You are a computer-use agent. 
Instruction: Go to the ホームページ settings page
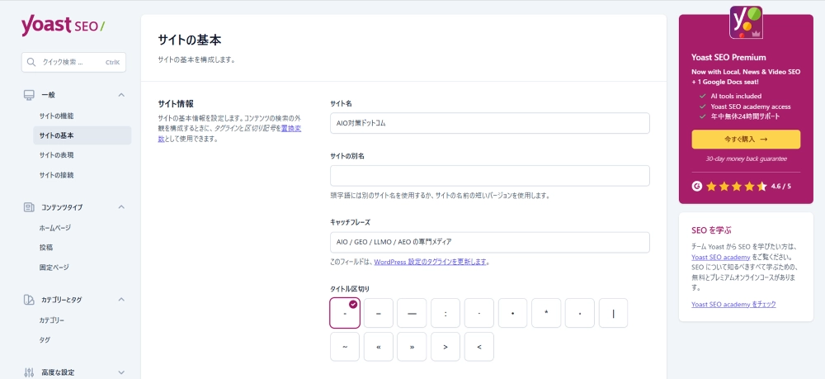54,227
